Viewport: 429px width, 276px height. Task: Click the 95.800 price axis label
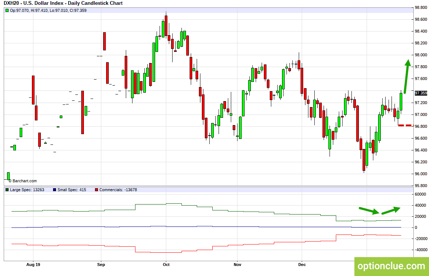[421, 186]
